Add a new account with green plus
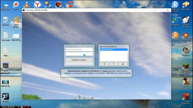Viewport: 193px width, 108px height. (105, 64)
